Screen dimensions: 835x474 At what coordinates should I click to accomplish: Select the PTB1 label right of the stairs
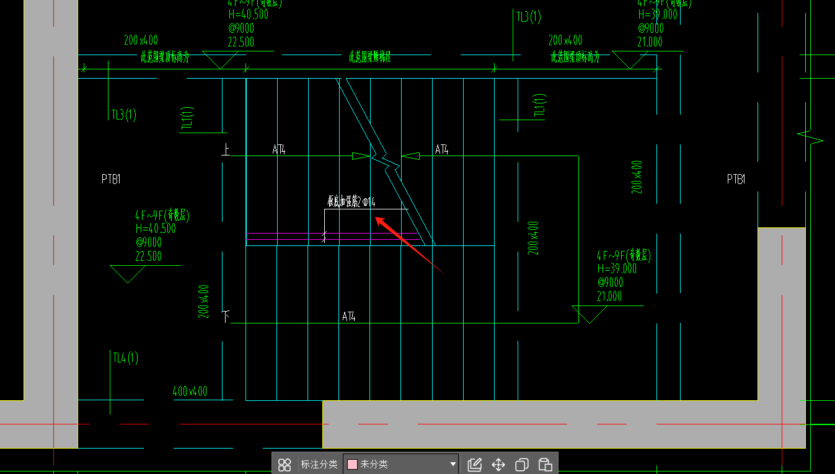pyautogui.click(x=736, y=179)
